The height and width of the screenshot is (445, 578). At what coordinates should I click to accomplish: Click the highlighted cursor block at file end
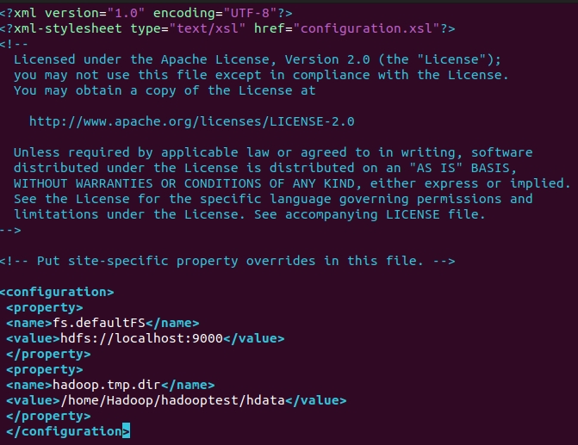[126, 431]
